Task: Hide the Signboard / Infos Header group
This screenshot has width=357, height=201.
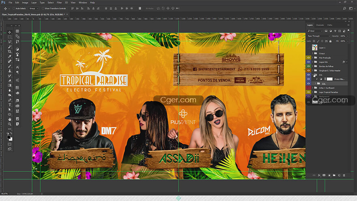Action: click(x=308, y=71)
